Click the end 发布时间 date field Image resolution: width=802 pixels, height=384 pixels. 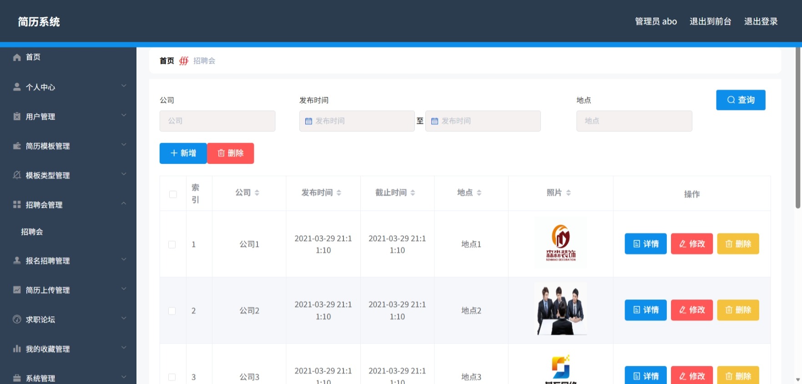tap(483, 121)
